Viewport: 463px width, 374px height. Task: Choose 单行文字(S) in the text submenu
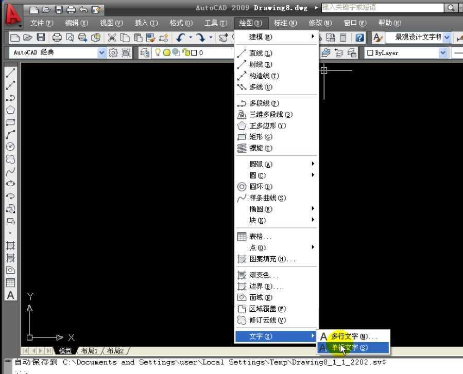[353, 348]
